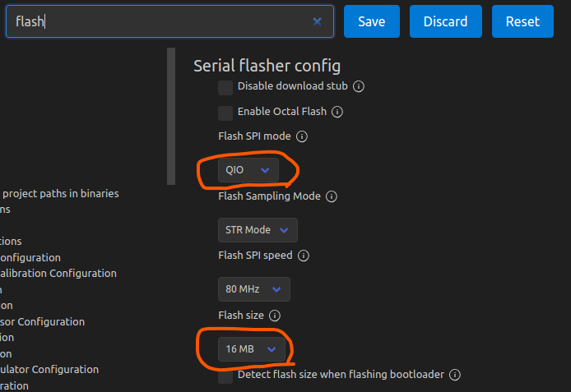Image resolution: width=571 pixels, height=392 pixels.
Task: Open the 80 MHz SPI speed dropdown
Action: (x=253, y=289)
